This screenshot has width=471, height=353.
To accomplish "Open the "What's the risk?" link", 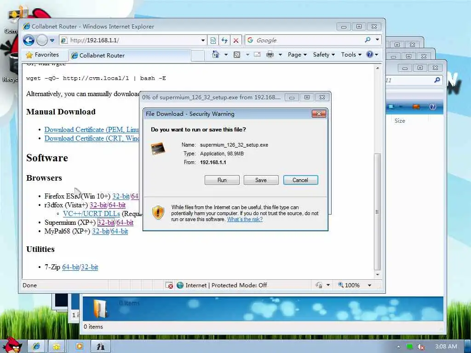I will click(x=245, y=219).
